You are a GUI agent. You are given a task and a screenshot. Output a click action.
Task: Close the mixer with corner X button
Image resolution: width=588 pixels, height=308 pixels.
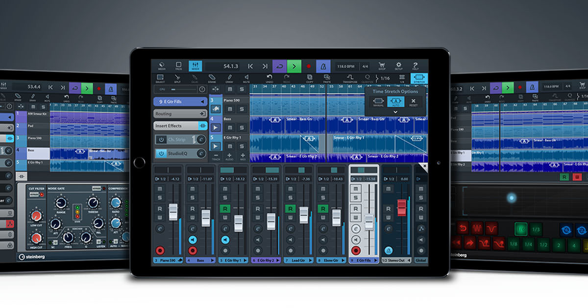(425, 166)
